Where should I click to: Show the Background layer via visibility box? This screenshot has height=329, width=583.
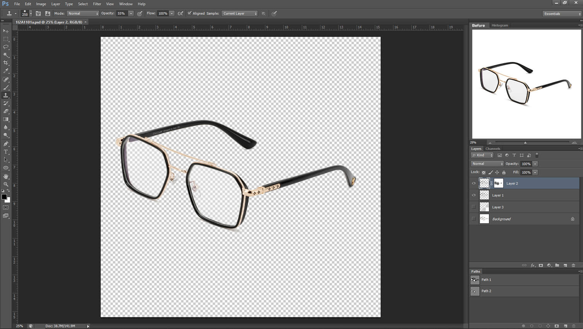pos(474,219)
